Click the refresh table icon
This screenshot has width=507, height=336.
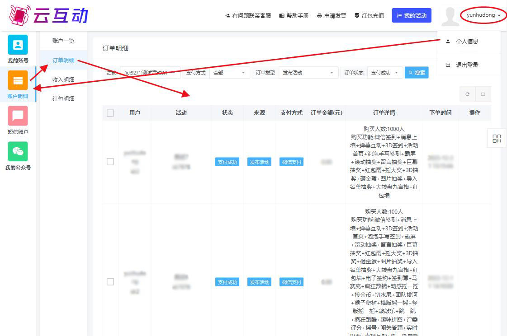click(x=467, y=94)
